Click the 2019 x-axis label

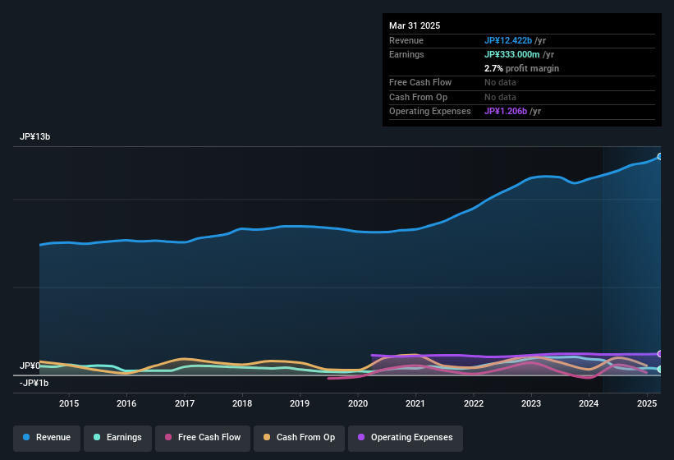(300, 403)
